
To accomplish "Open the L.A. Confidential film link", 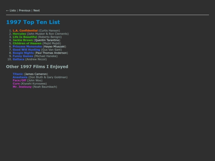I will (x=25, y=31).
